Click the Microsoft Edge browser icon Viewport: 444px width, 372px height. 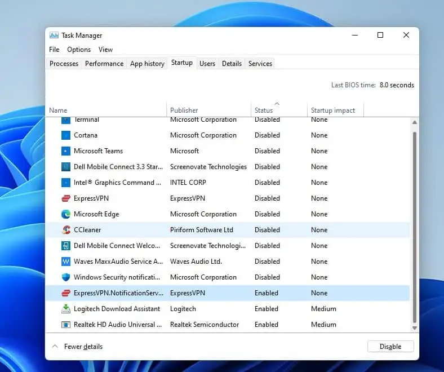65,214
